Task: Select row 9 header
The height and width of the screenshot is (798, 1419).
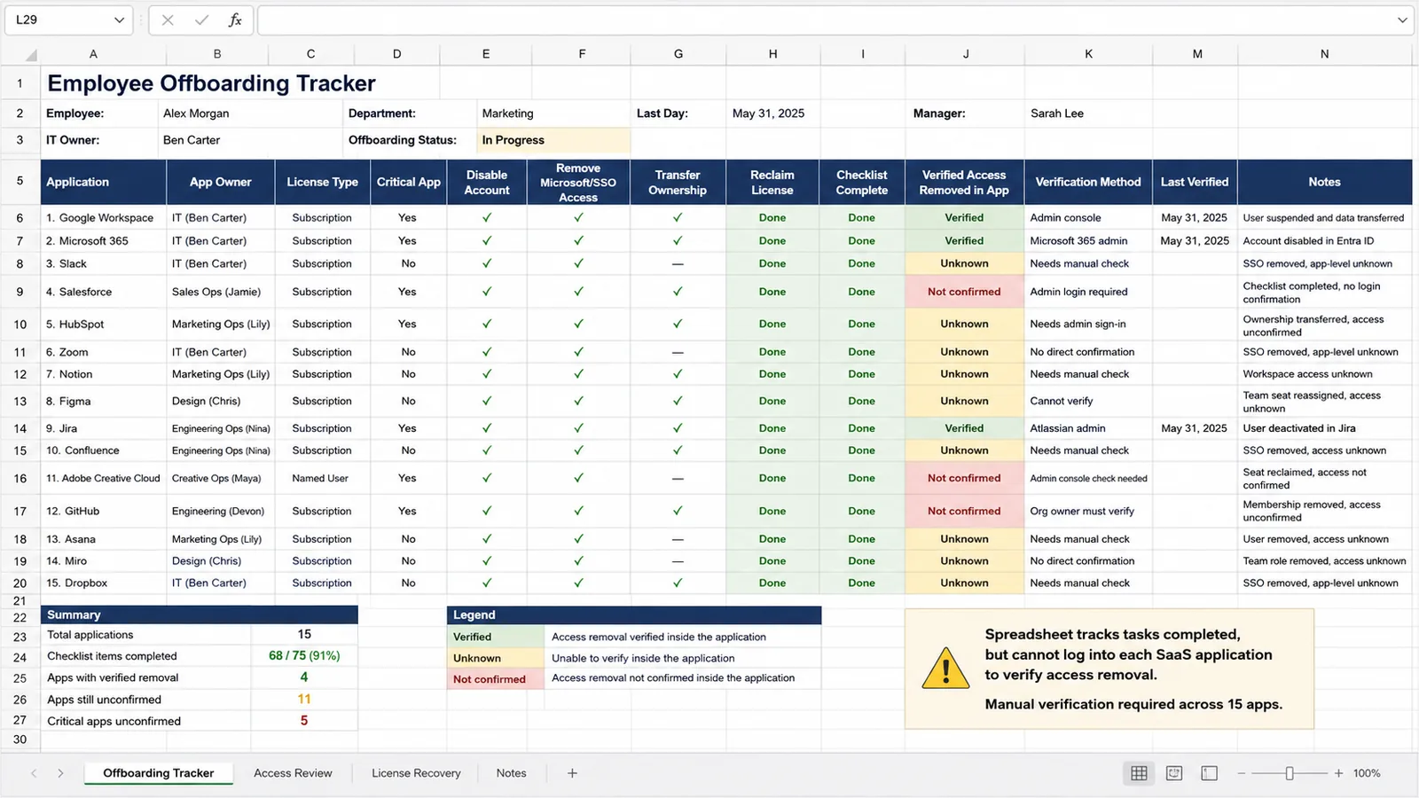Action: 20,292
